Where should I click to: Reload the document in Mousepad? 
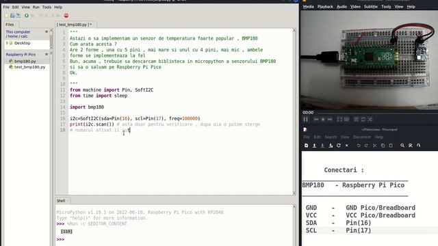pos(339,146)
